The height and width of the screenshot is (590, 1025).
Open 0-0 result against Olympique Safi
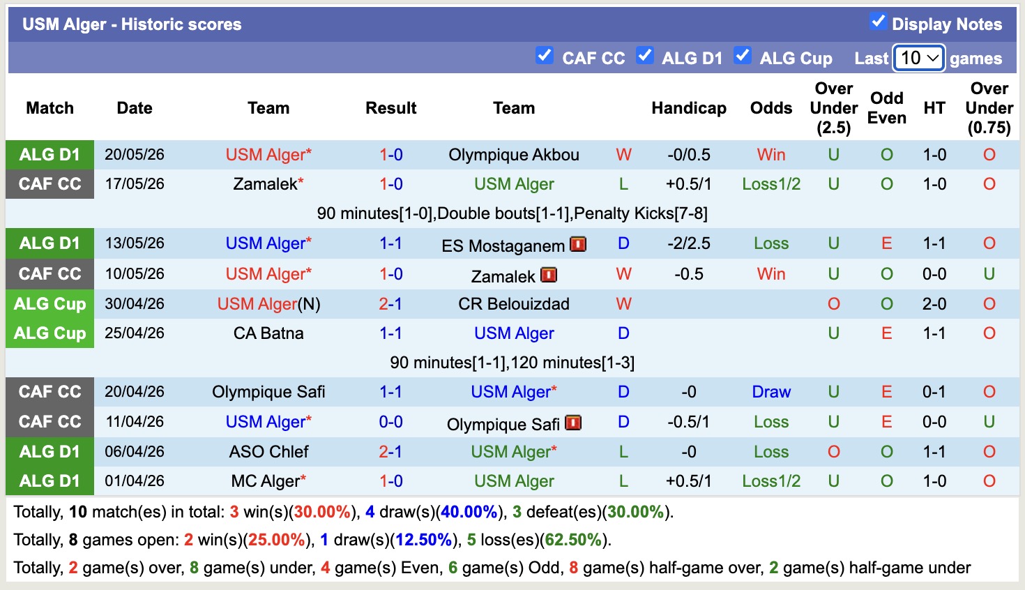click(x=391, y=422)
